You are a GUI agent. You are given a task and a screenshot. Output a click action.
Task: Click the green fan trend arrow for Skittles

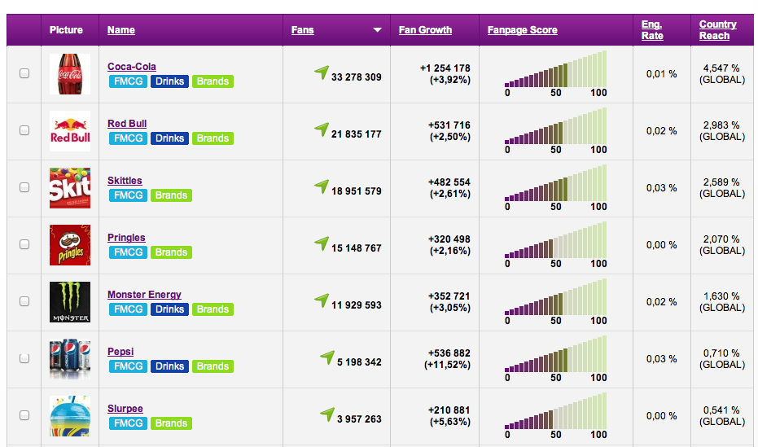322,186
